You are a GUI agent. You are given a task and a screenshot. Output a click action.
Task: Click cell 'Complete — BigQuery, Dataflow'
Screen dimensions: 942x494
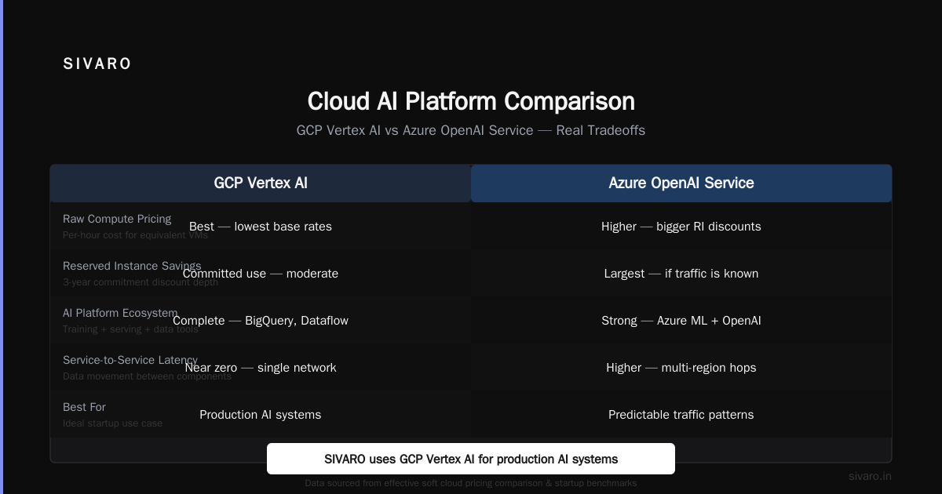(261, 321)
